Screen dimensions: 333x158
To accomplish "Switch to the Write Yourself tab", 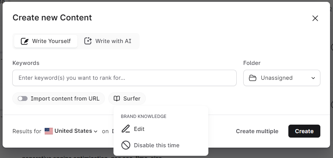I will pyautogui.click(x=46, y=41).
